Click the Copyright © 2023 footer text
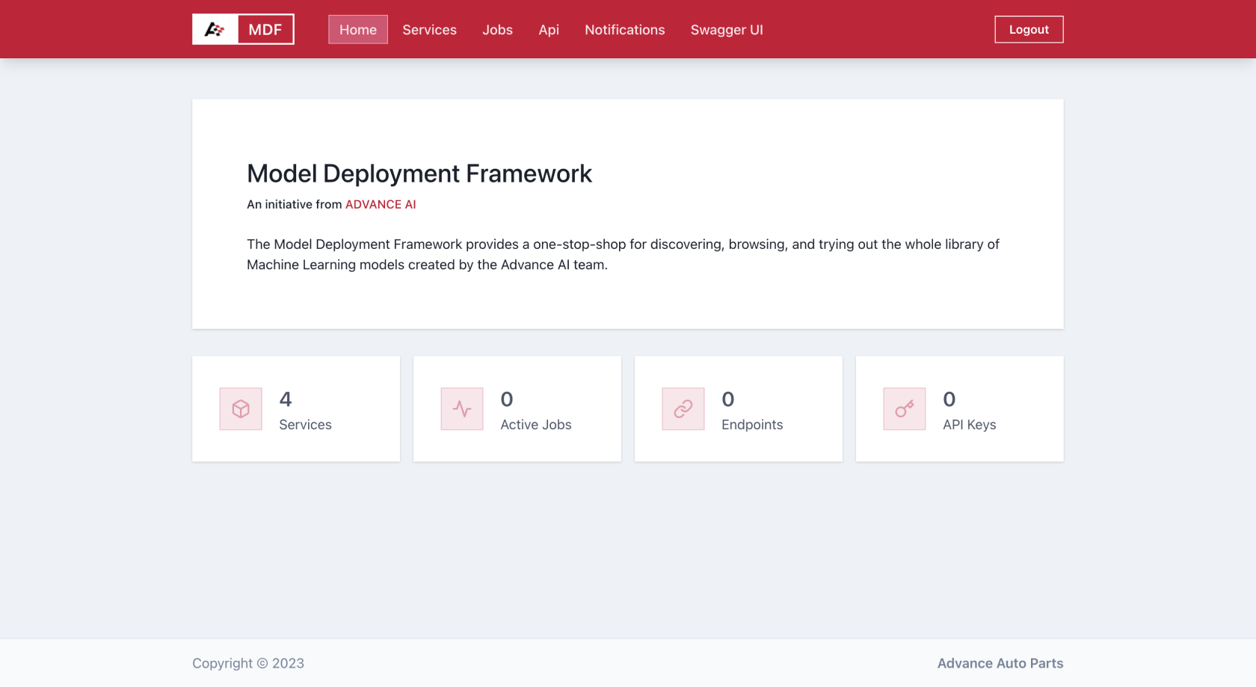Image resolution: width=1256 pixels, height=687 pixels. click(248, 663)
